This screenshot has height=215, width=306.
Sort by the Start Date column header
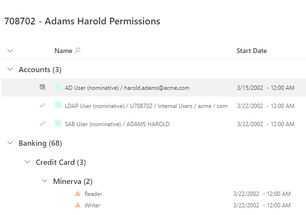[251, 51]
